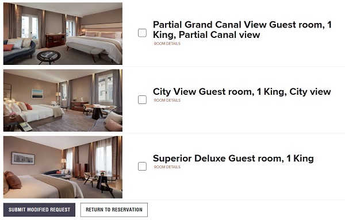This screenshot has height=220, width=345.
Task: Open the City View Guest room photo
Action: 63,101
